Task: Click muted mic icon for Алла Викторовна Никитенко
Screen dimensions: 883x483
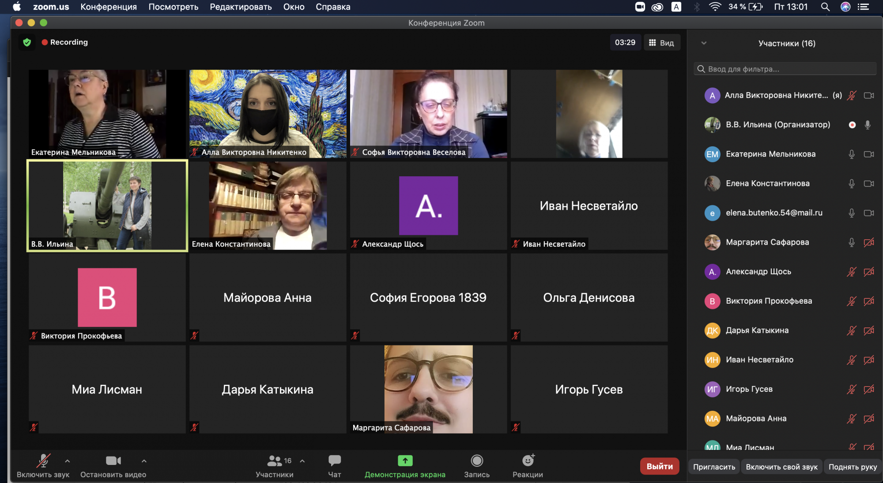Action: point(852,95)
